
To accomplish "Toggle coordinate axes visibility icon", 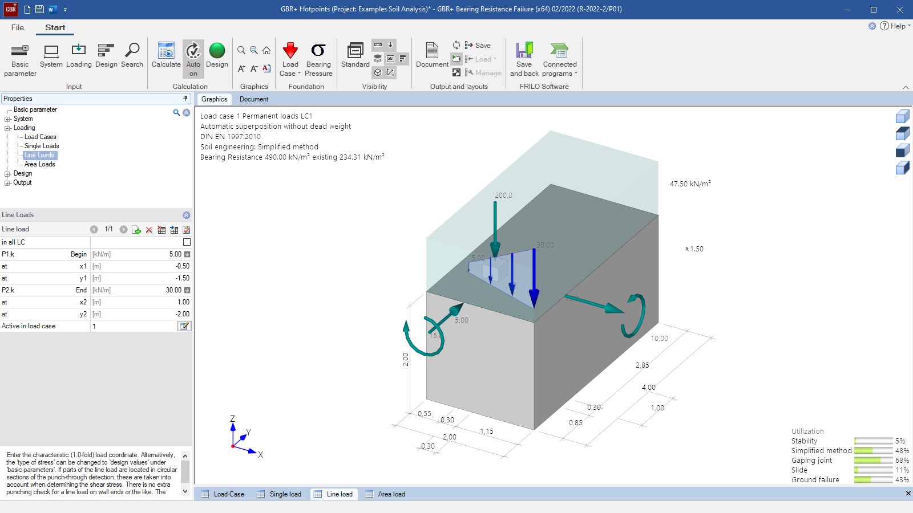I will tap(390, 72).
